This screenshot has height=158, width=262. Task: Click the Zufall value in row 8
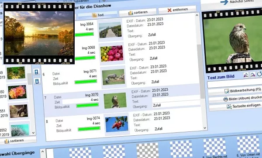(159, 129)
